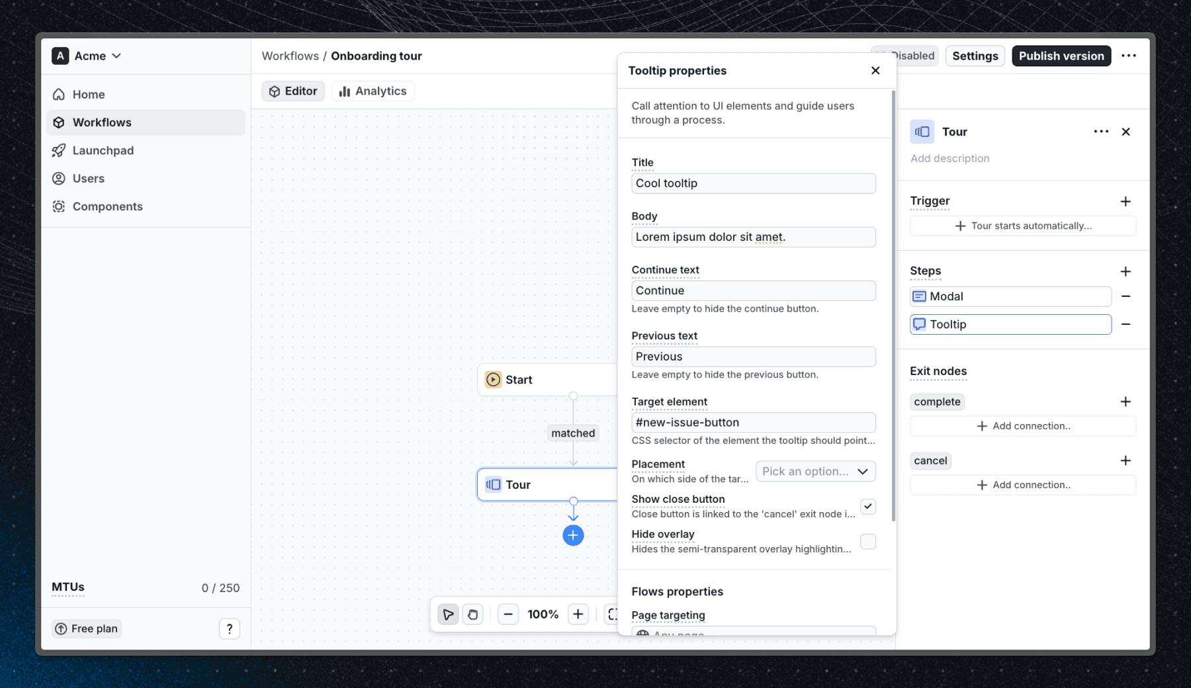Switch to the Analytics tab
The width and height of the screenshot is (1191, 688).
click(x=373, y=91)
